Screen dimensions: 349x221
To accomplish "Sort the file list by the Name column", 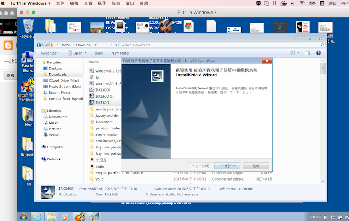I will [94, 62].
